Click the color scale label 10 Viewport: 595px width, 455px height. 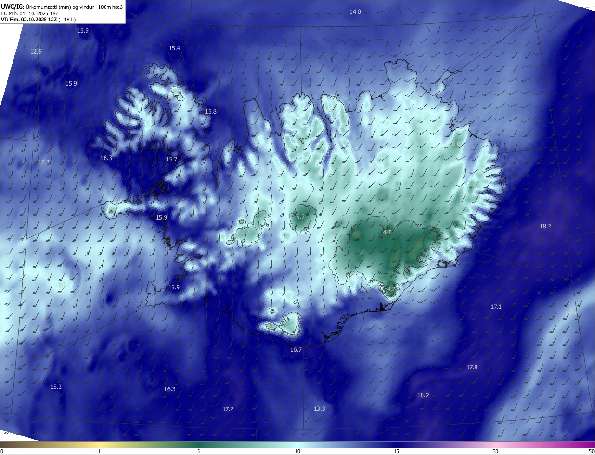click(297, 451)
